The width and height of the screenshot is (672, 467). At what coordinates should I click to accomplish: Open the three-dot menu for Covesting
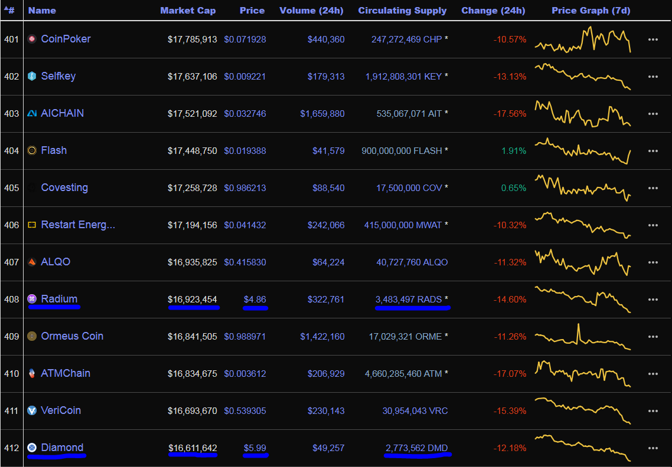[653, 188]
